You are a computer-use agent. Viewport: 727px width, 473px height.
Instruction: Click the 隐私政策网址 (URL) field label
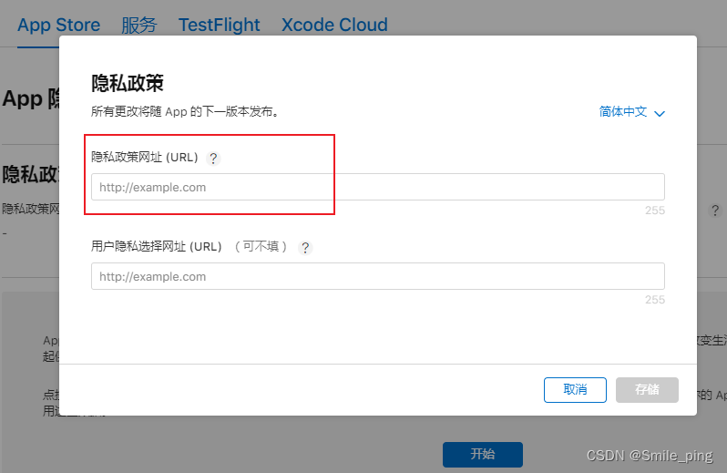(145, 158)
